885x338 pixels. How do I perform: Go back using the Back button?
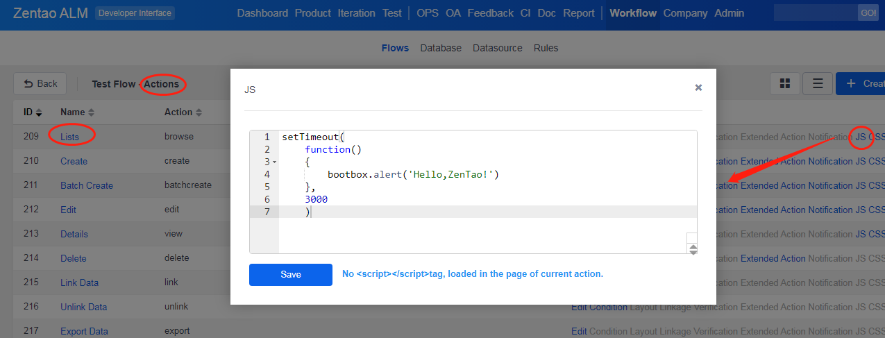pos(40,83)
